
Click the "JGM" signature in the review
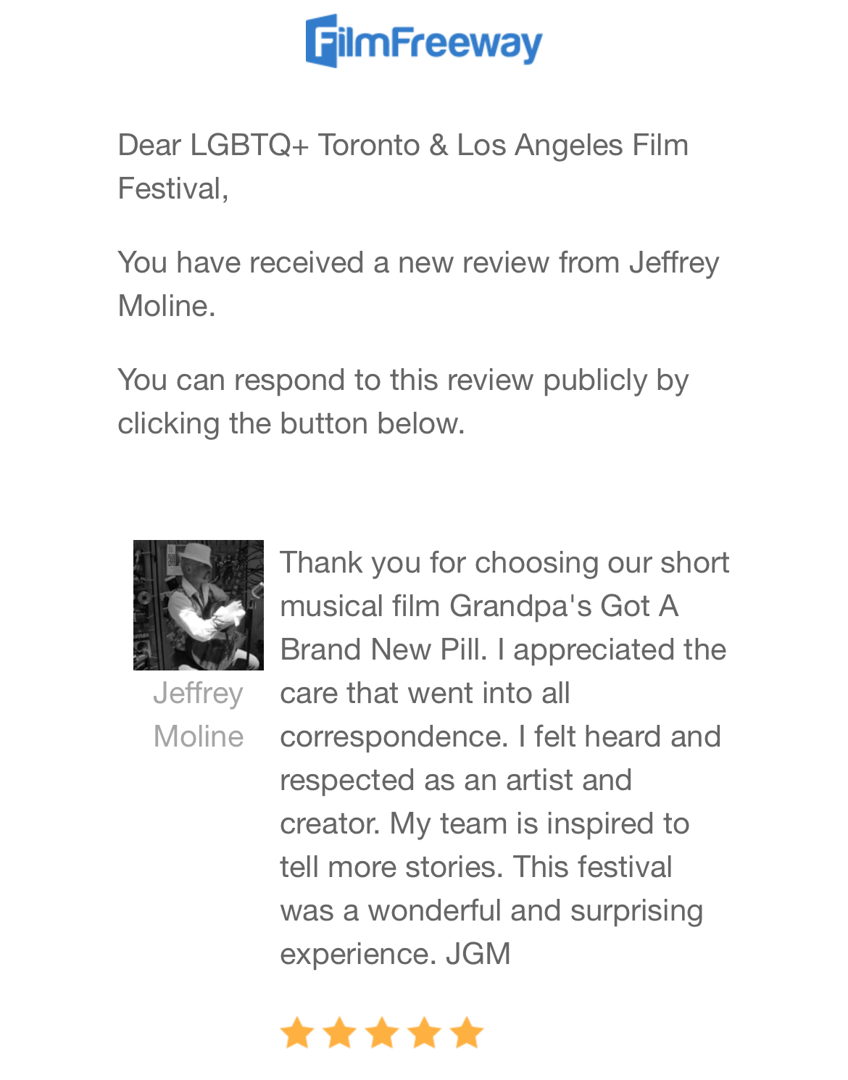click(478, 954)
